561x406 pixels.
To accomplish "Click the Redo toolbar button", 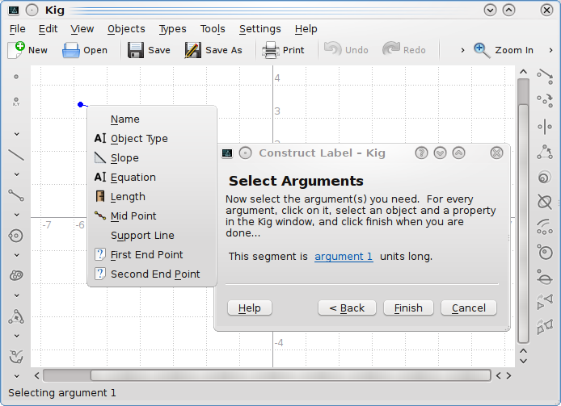I will [x=404, y=50].
